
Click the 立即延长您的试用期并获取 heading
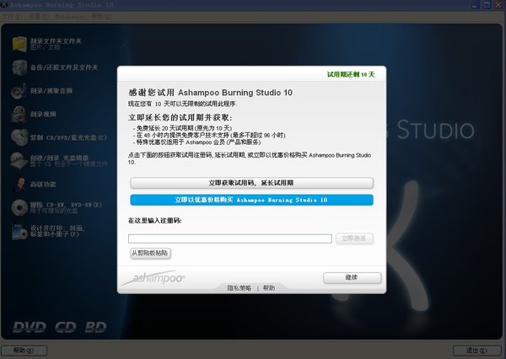tap(180, 117)
